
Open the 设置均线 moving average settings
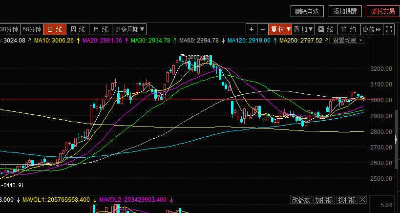point(348,40)
